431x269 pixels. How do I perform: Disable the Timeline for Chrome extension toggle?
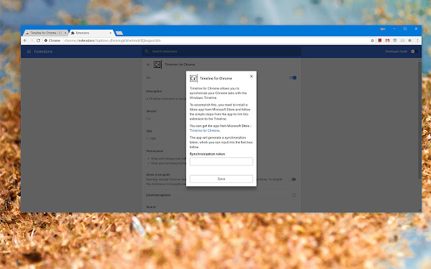pos(293,77)
